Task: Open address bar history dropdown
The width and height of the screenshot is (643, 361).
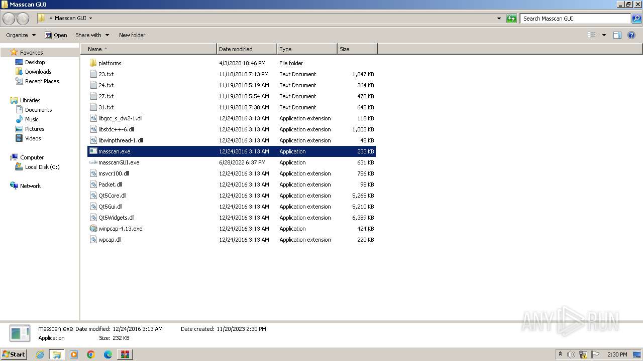Action: (x=499, y=19)
